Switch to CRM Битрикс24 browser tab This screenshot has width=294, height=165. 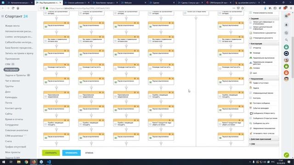tap(219, 3)
